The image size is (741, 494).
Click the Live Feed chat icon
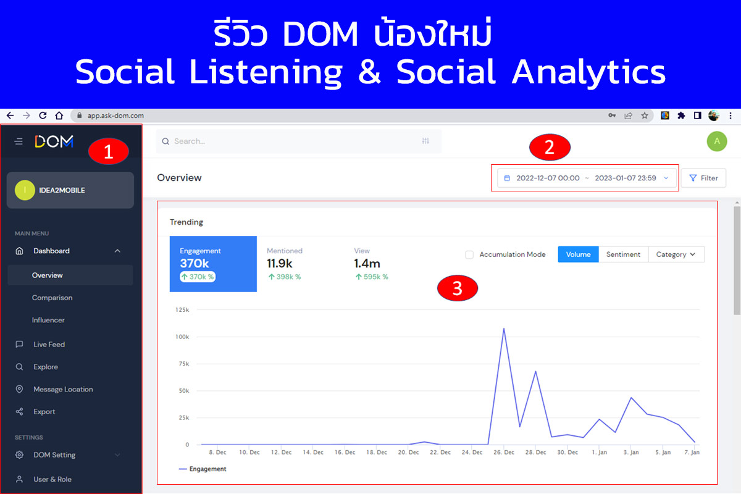19,345
